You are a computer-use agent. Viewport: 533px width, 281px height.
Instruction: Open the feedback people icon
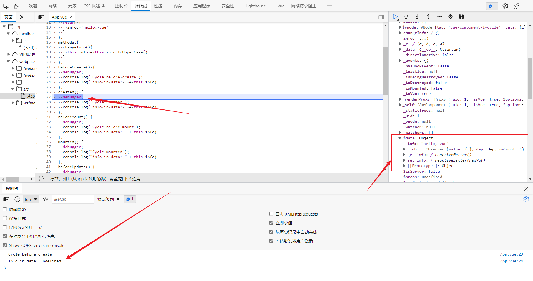[x=516, y=6]
